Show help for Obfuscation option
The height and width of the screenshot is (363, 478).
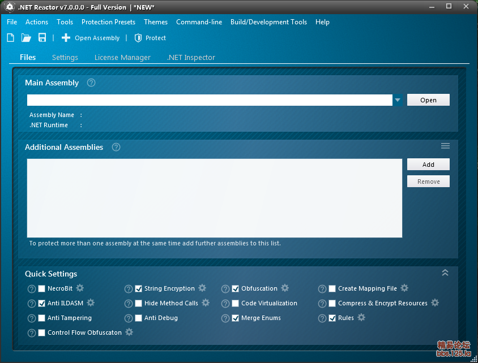pyautogui.click(x=225, y=289)
